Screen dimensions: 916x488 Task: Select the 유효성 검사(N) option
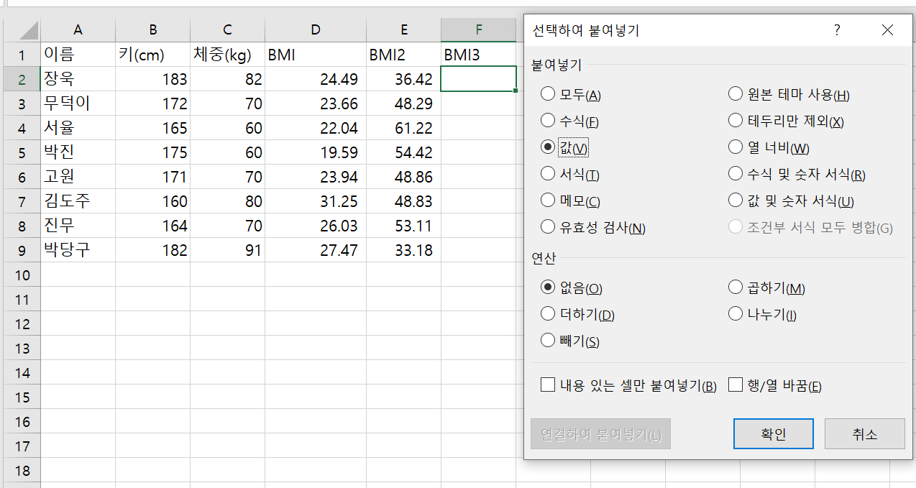tap(593, 228)
